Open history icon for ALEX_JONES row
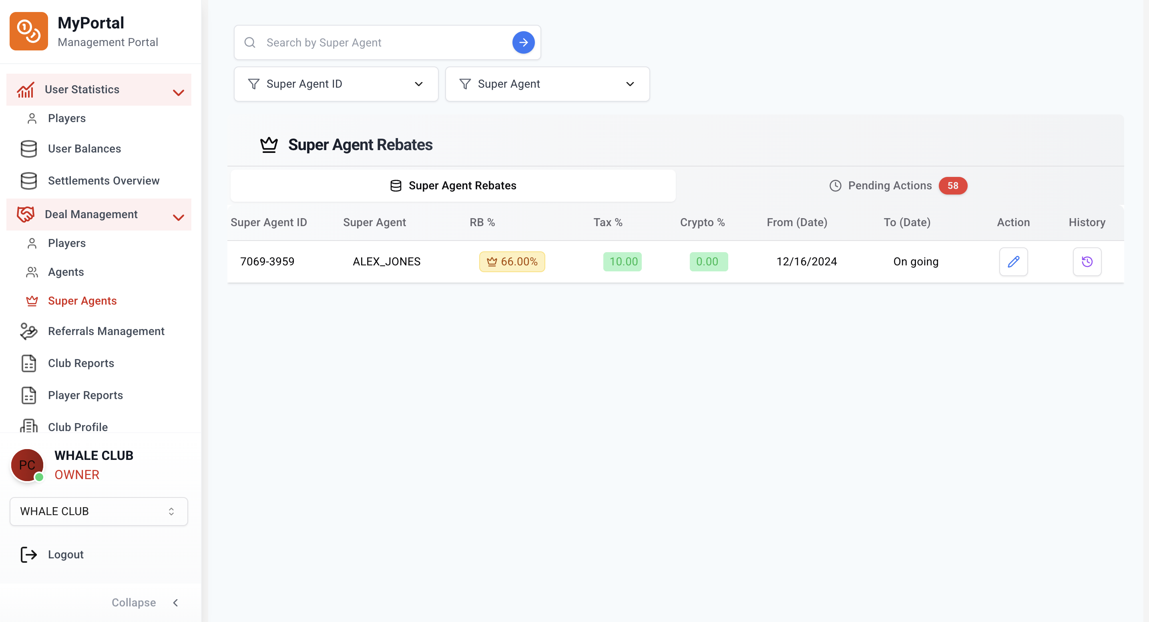 (1087, 261)
